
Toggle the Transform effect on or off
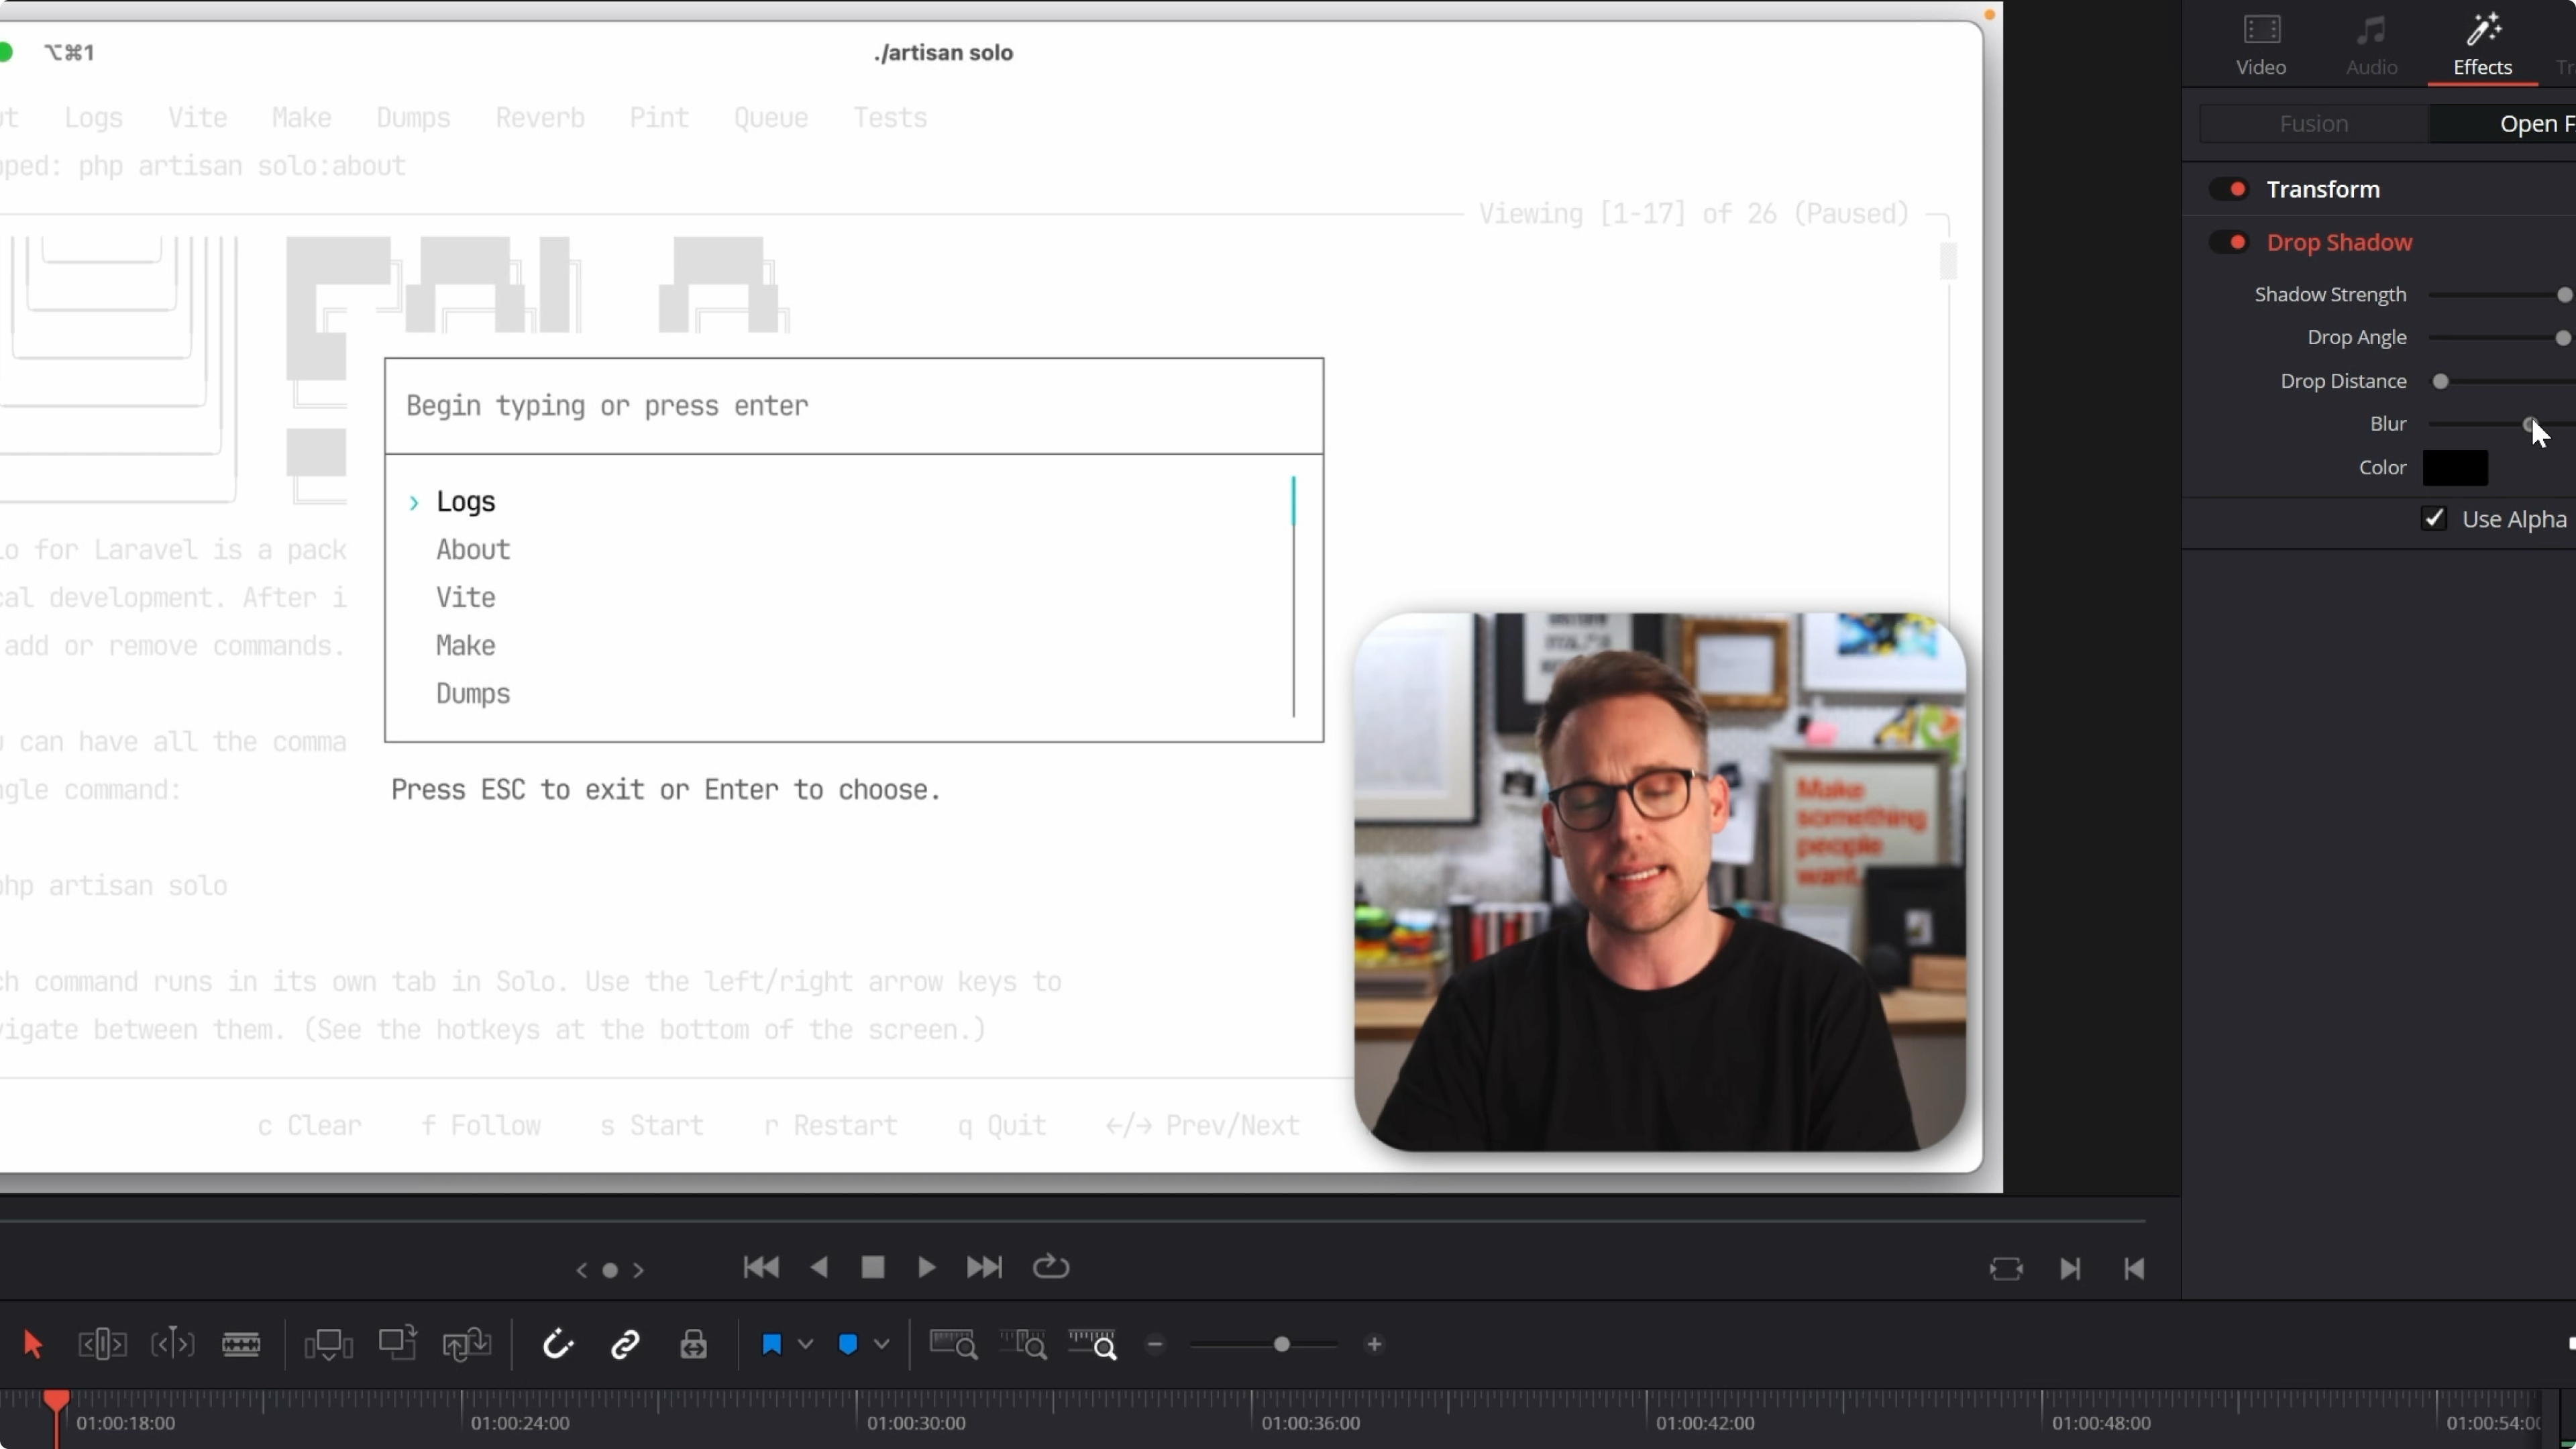pyautogui.click(x=2229, y=189)
